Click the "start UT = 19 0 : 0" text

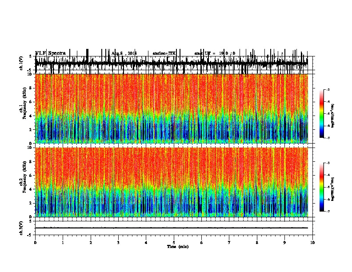(215, 53)
